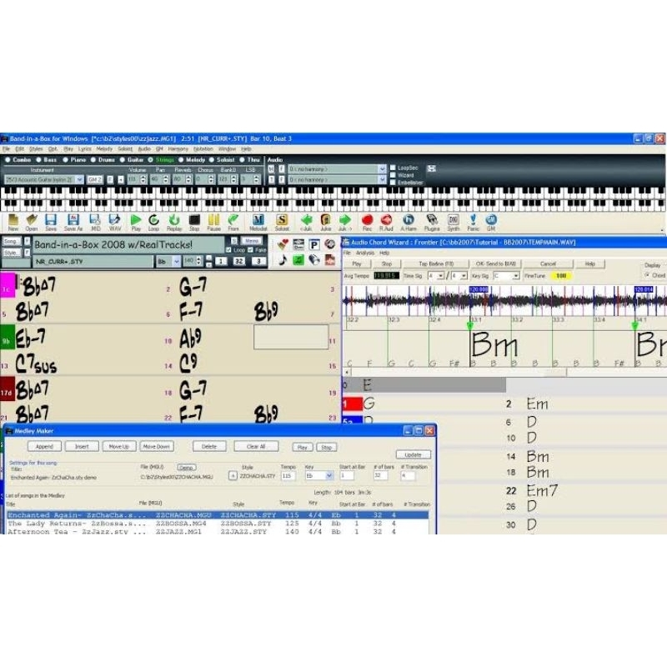Click the yellow FineTune value field
667x667 pixels.
[561, 276]
